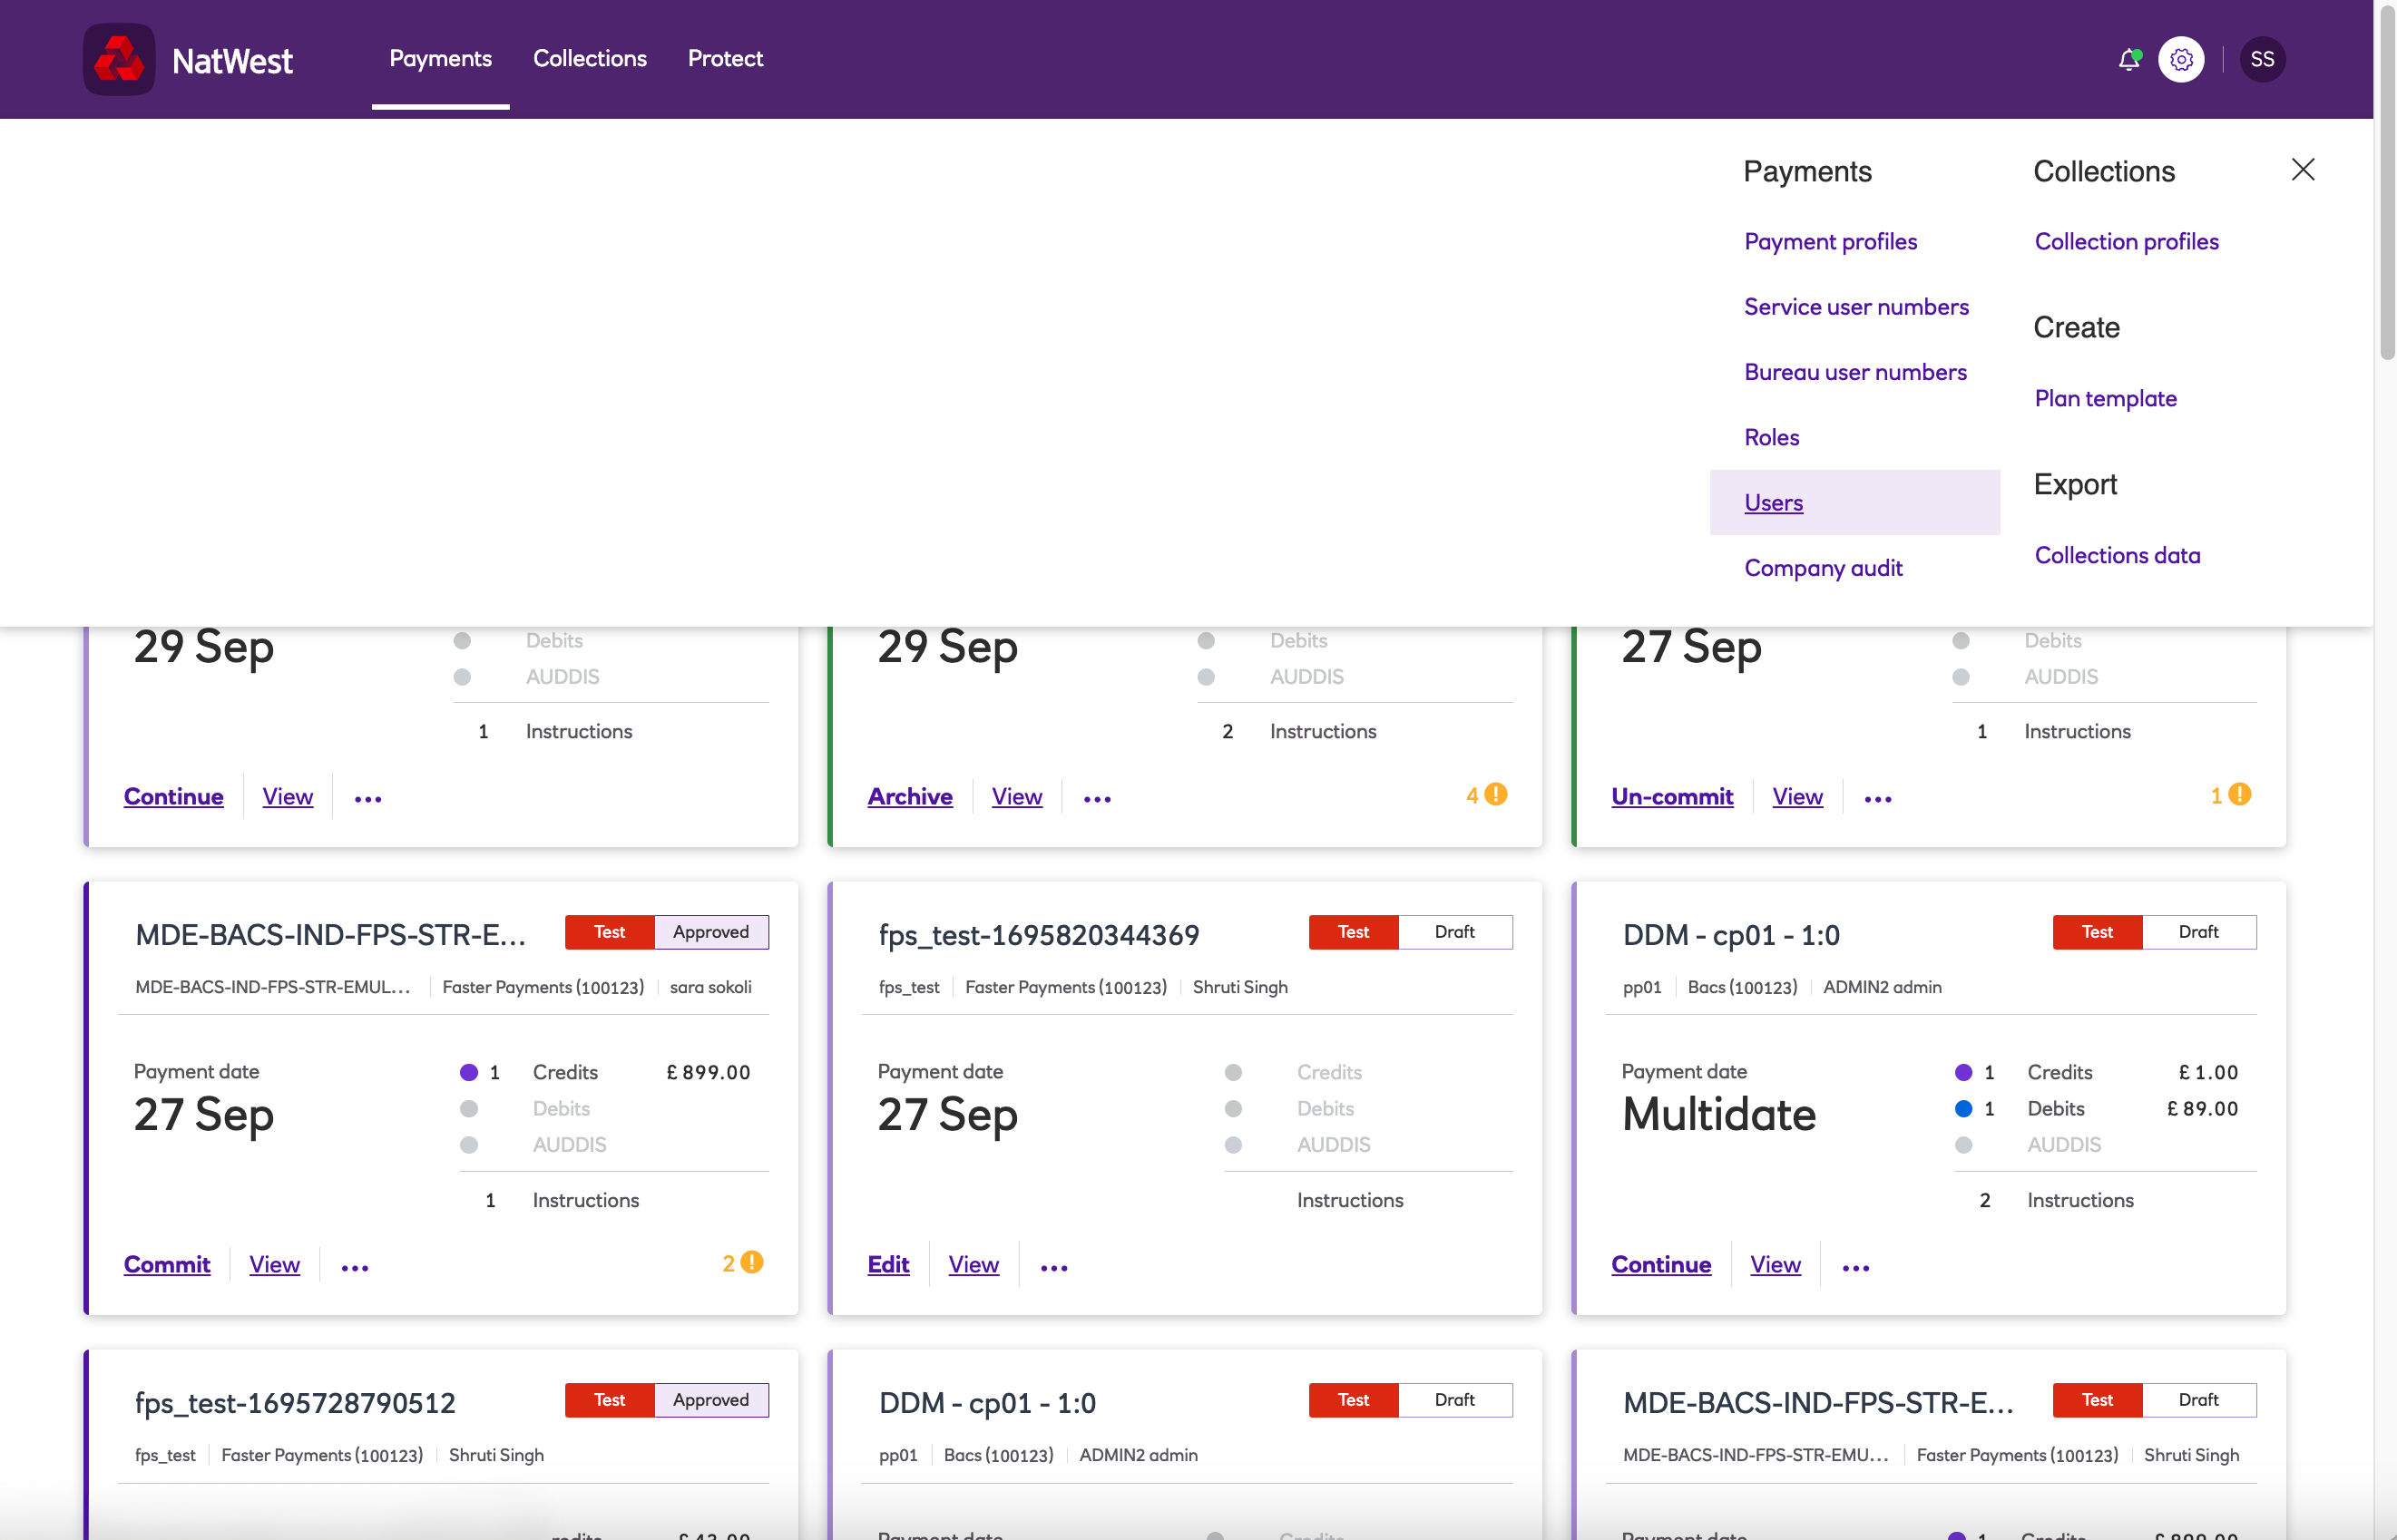This screenshot has width=2397, height=1540.
Task: Click the NatWest logo icon
Action: coord(119,59)
